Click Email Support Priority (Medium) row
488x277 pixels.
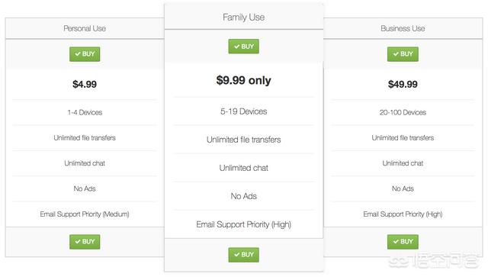(x=85, y=214)
